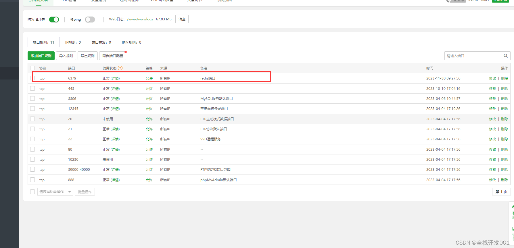Viewport: 514px width, 248px height.
Task: Check the row for port 39000-40000
Action: [x=32, y=169]
